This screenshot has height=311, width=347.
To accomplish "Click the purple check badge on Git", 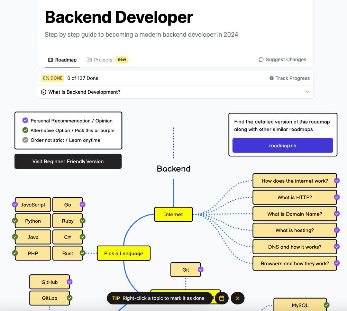I will [x=201, y=269].
